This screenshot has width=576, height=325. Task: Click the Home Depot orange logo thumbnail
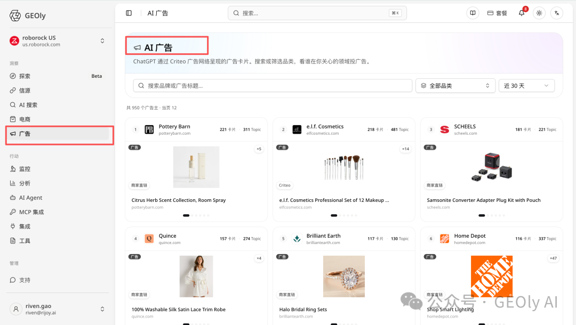(492, 276)
